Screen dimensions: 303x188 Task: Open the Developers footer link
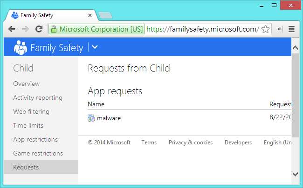[x=238, y=143]
